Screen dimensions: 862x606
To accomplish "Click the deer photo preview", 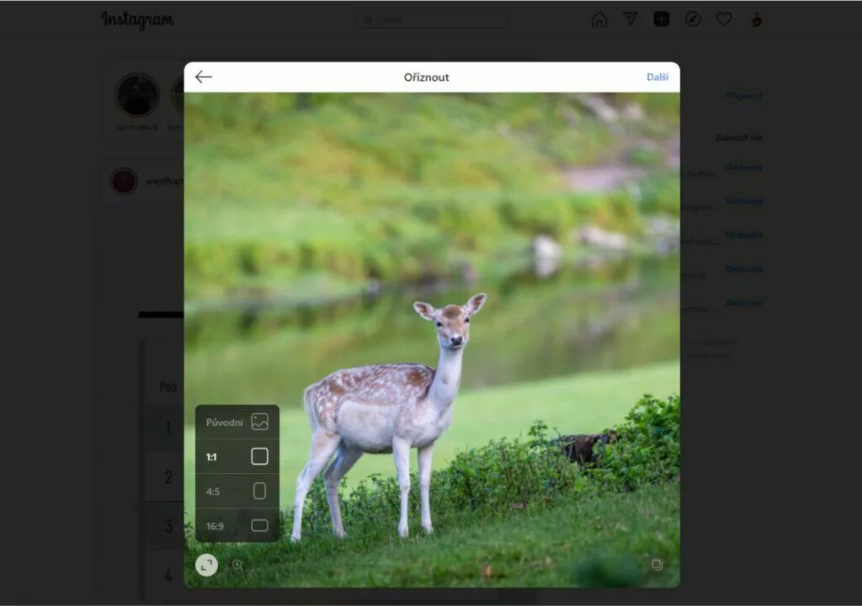I will point(432,340).
